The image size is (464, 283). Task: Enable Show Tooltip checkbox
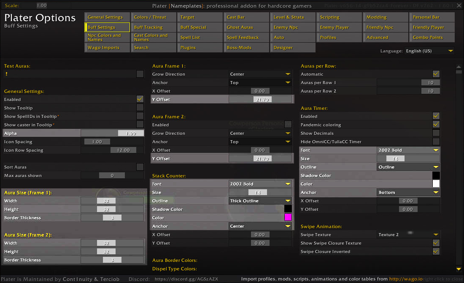(140, 108)
